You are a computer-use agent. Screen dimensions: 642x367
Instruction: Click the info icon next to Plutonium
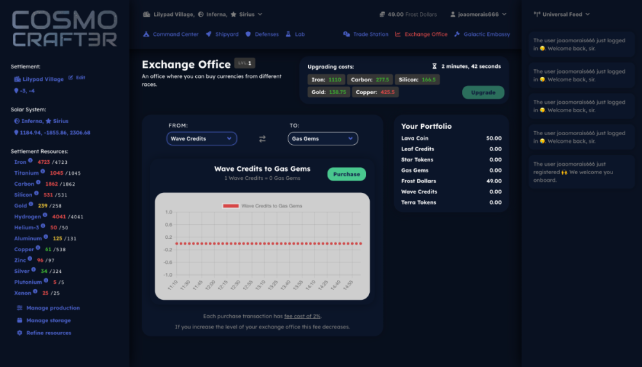[x=47, y=281]
